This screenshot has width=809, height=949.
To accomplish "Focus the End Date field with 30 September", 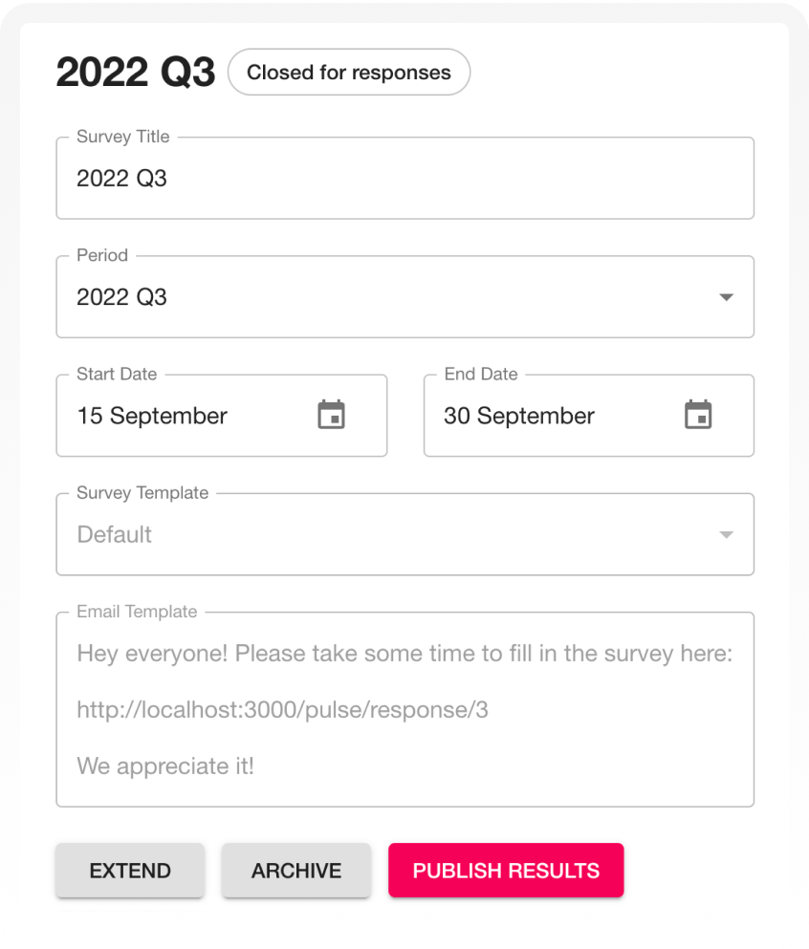I will 589,415.
